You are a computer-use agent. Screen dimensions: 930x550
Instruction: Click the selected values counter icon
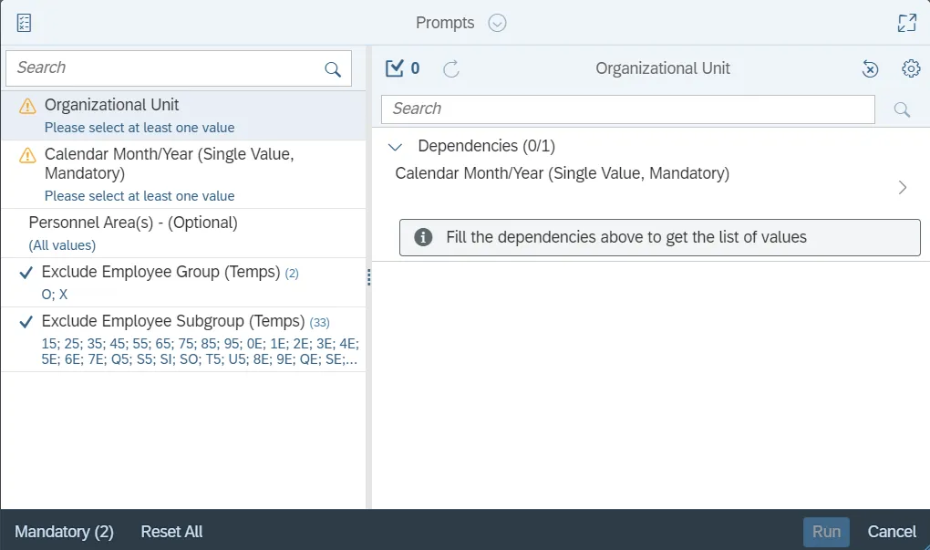[395, 68]
